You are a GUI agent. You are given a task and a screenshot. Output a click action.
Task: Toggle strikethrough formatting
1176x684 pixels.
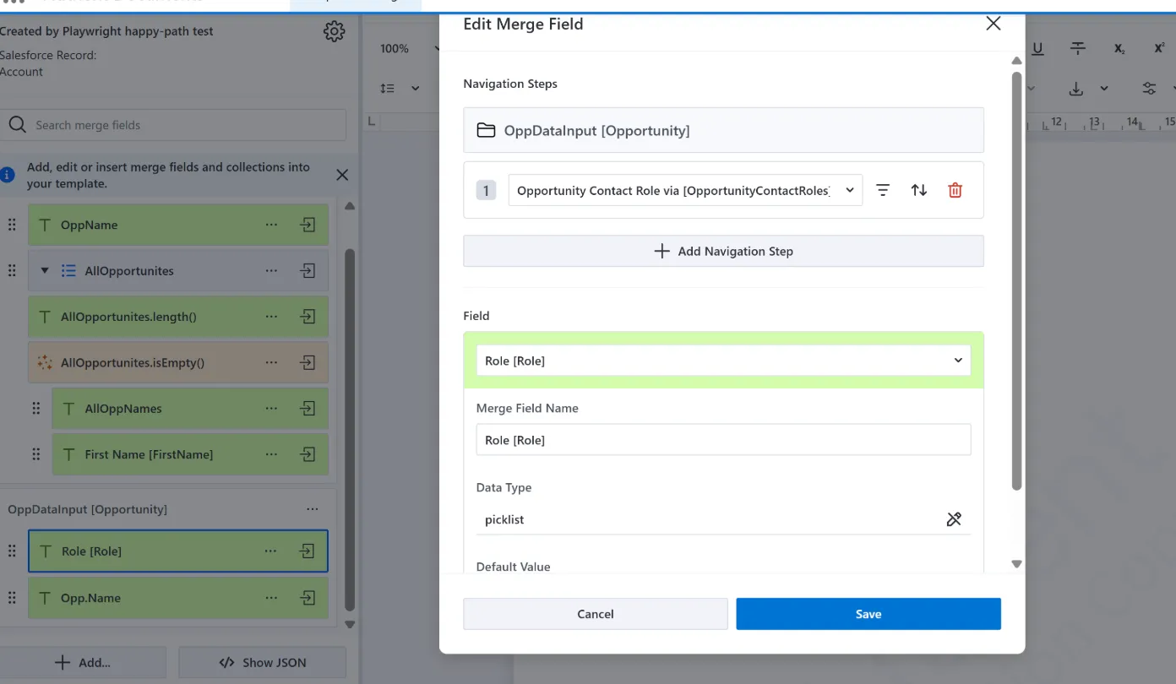[x=1078, y=49]
